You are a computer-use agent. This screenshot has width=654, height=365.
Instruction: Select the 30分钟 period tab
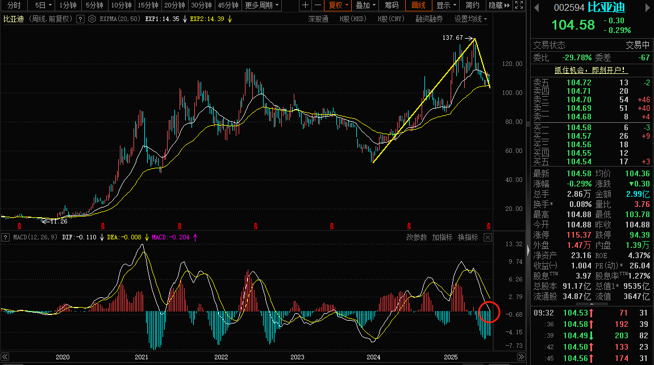click(202, 6)
